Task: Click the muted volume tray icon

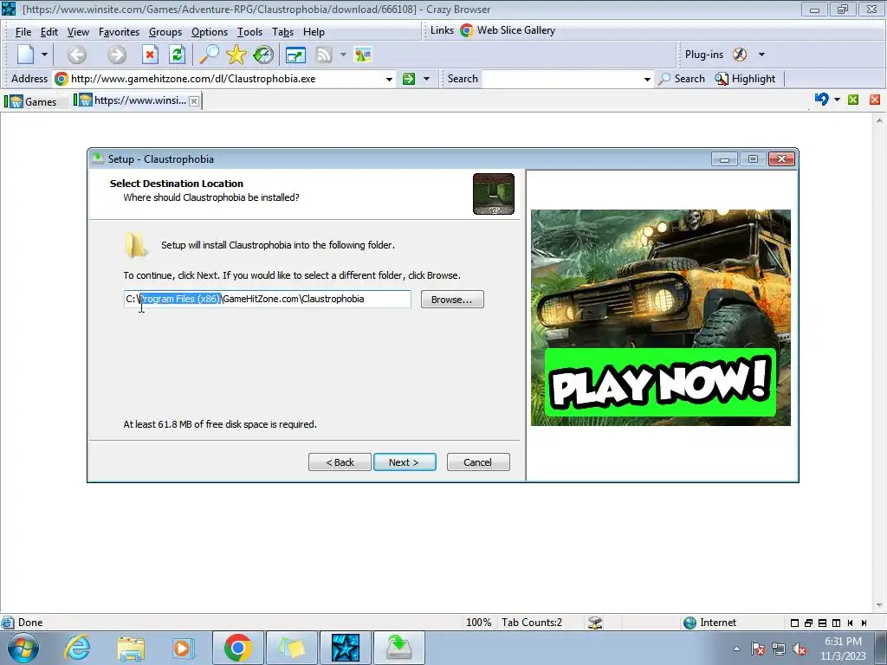Action: pos(800,649)
